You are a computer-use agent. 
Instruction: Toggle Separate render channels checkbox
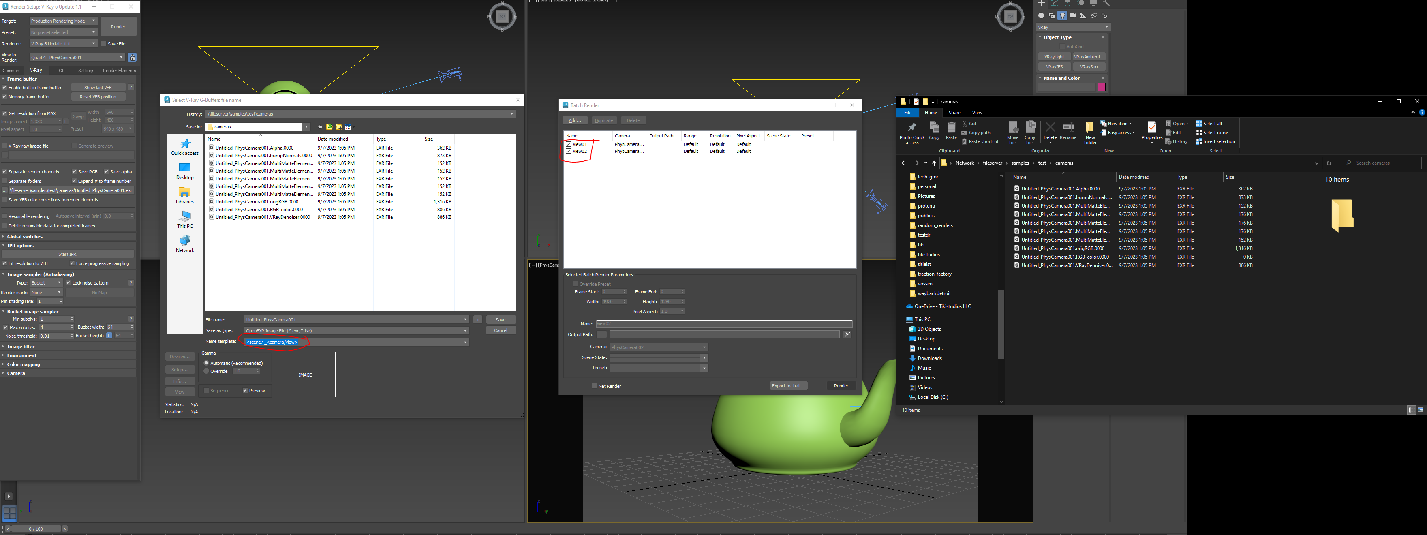point(4,172)
